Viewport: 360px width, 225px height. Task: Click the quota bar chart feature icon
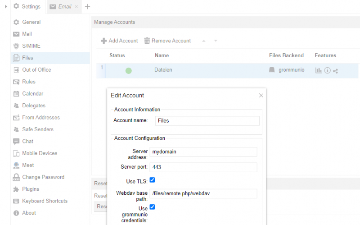click(319, 70)
